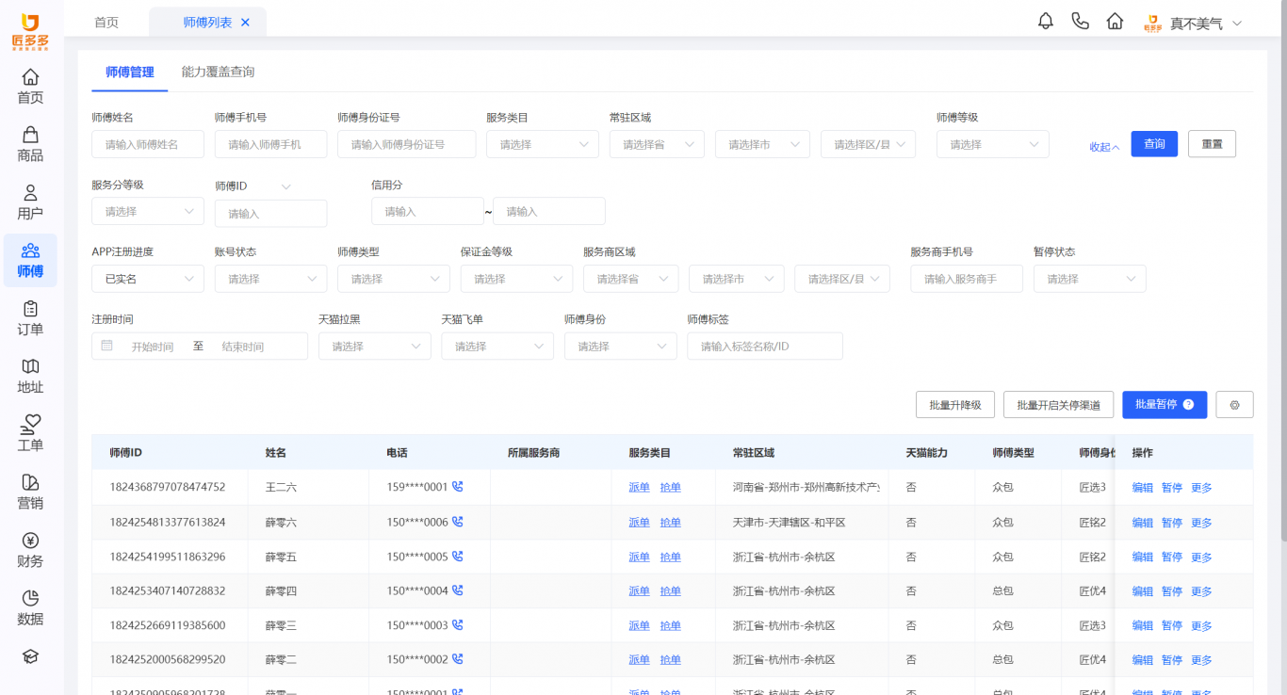
Task: Click the 服务商手机号 input field
Action: pos(967,279)
